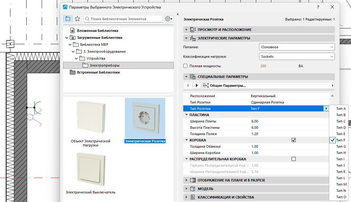The image size is (351, 202).
Task: Open the Питание dropdown
Action: pos(297,47)
